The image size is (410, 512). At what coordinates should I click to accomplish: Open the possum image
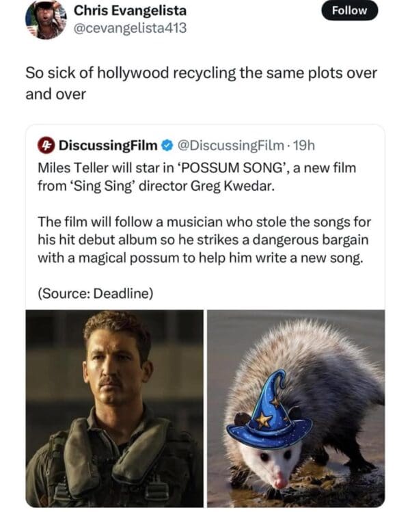(x=295, y=408)
